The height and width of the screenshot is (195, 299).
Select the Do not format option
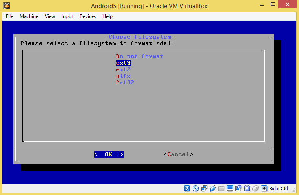pyautogui.click(x=140, y=56)
